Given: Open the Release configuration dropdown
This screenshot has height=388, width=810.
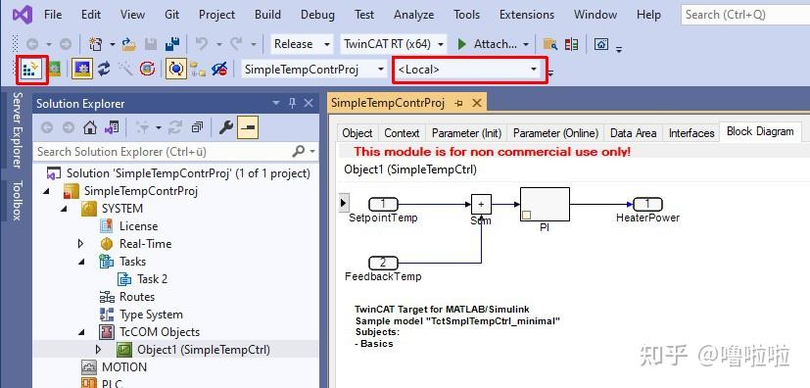Looking at the screenshot, I should 302,44.
